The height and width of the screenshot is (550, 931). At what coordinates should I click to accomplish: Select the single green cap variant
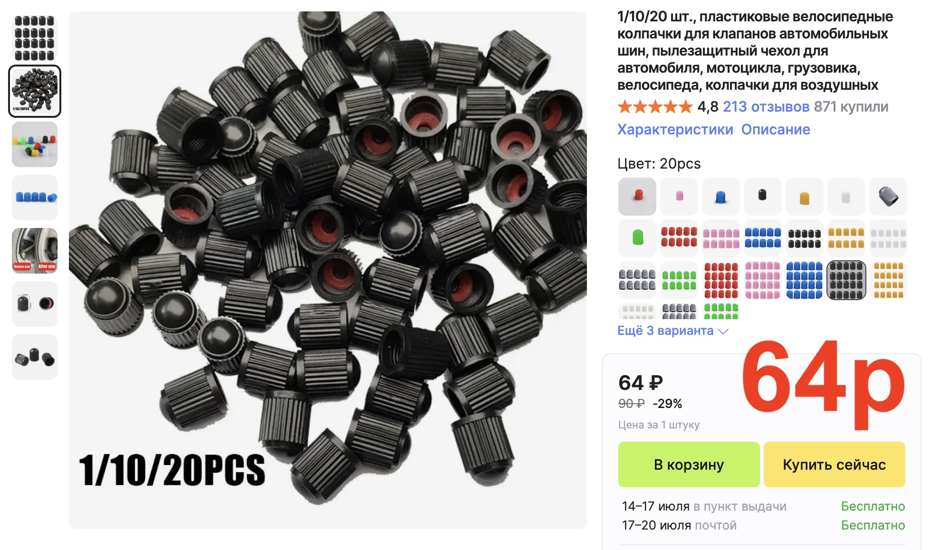(637, 238)
